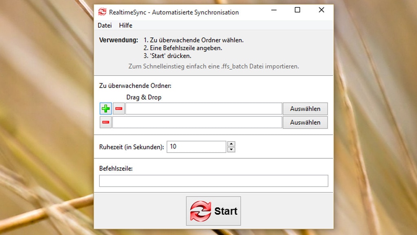Click Auswählen for the first folder field
The image size is (417, 235).
305,109
